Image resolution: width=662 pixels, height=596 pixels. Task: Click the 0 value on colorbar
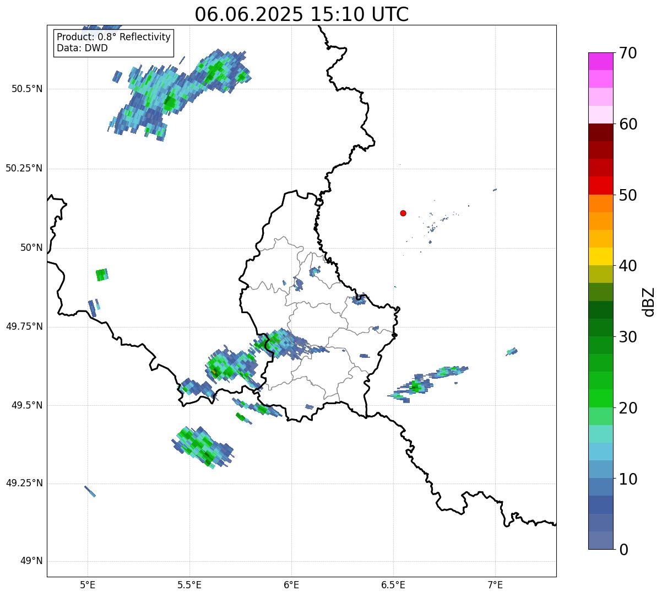pyautogui.click(x=623, y=550)
